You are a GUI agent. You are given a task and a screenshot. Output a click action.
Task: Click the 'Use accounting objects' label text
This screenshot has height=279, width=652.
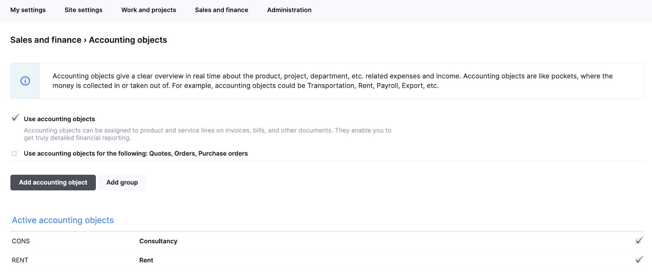pyautogui.click(x=59, y=119)
